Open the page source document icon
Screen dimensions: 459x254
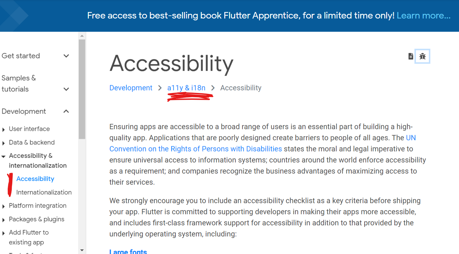[411, 56]
